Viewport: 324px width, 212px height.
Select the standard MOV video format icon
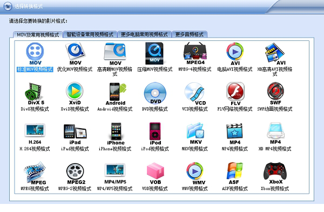tap(35, 53)
